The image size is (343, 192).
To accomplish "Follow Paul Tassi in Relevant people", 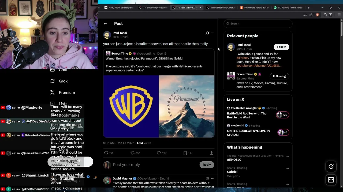I will pyautogui.click(x=281, y=47).
